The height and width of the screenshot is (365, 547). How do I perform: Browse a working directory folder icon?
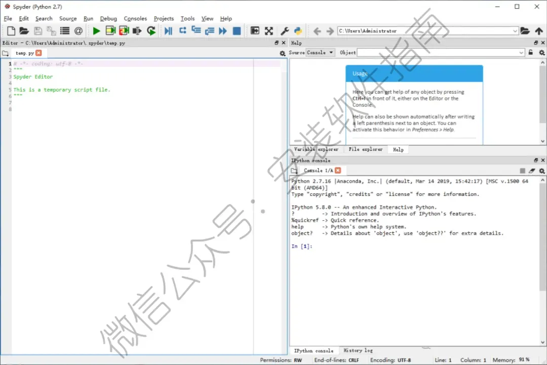(525, 31)
